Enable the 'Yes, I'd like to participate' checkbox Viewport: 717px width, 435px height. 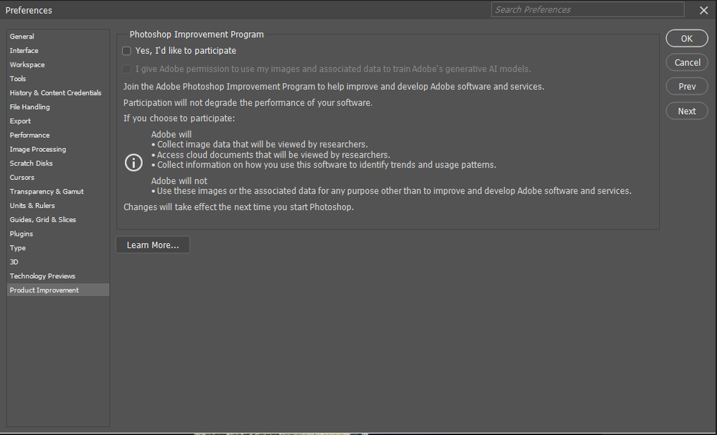tap(126, 51)
